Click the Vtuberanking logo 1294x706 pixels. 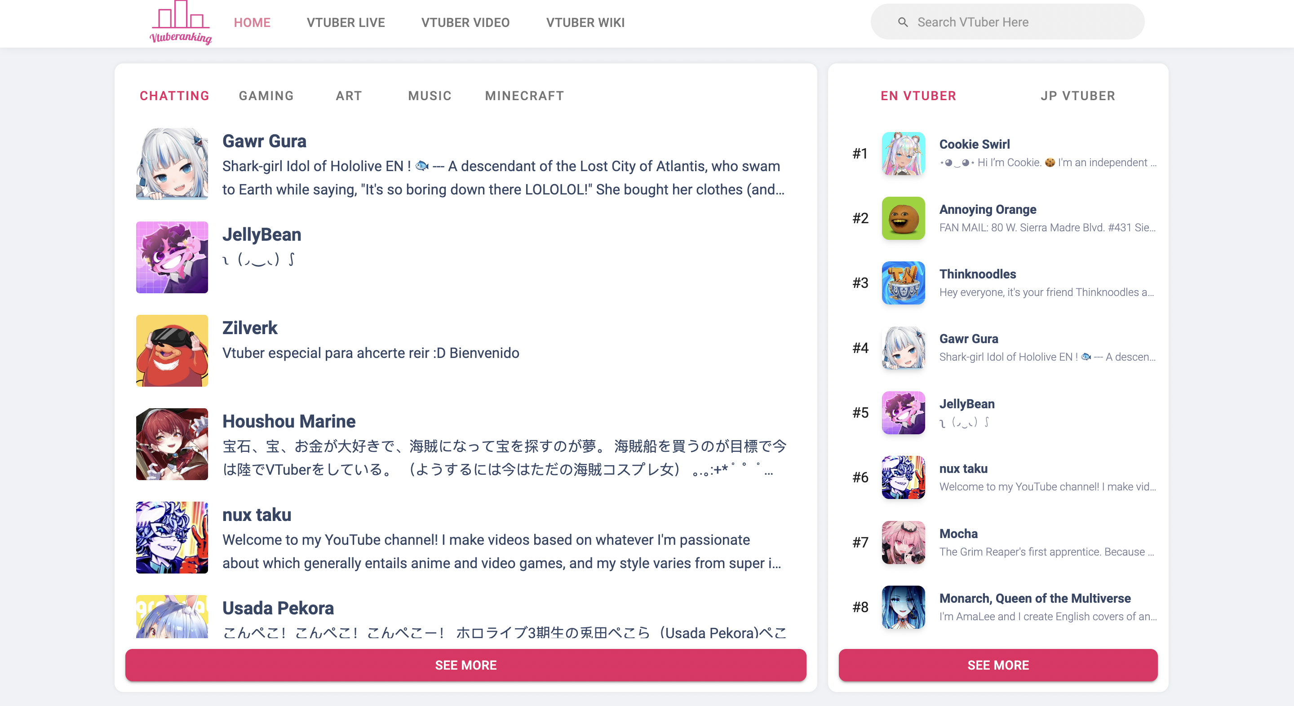(x=181, y=22)
